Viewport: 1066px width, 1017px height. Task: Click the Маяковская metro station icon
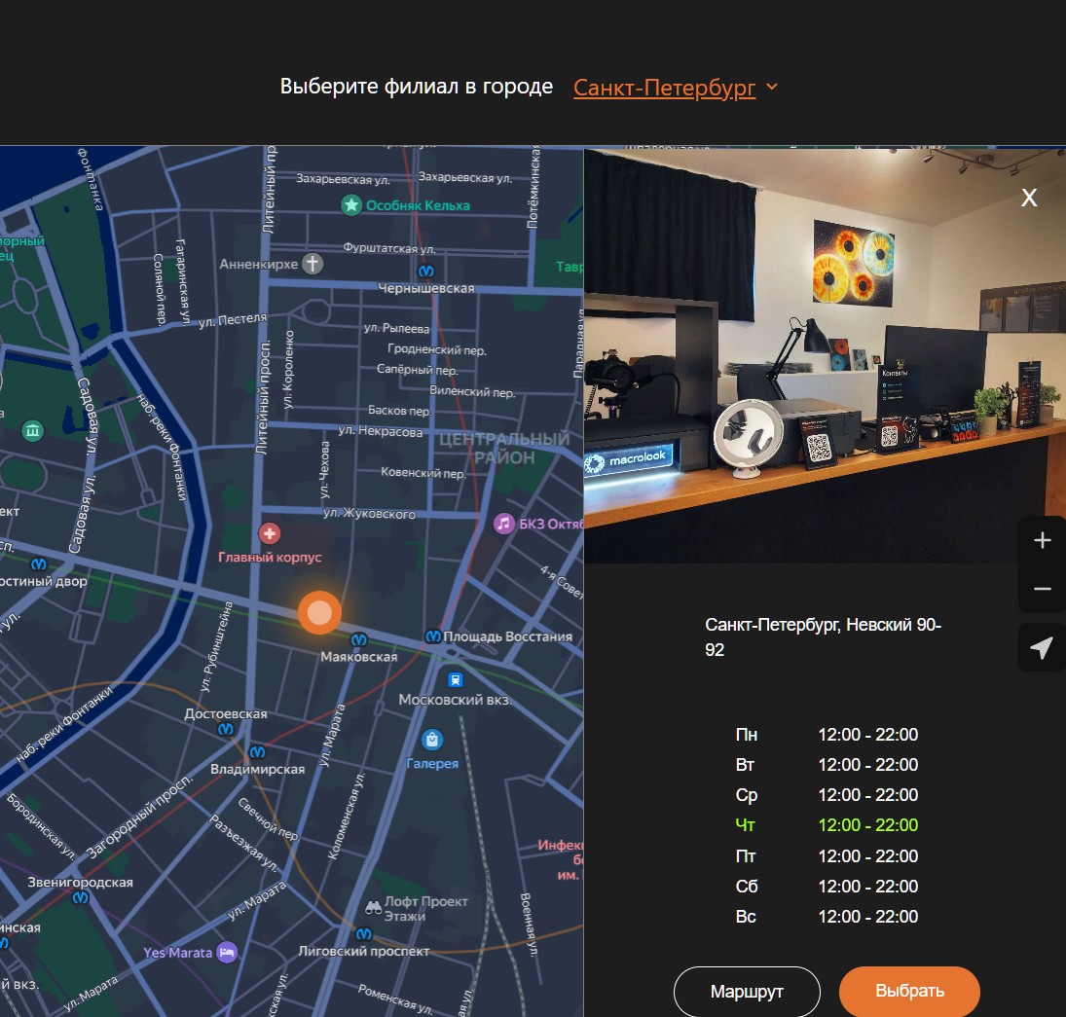(x=359, y=639)
